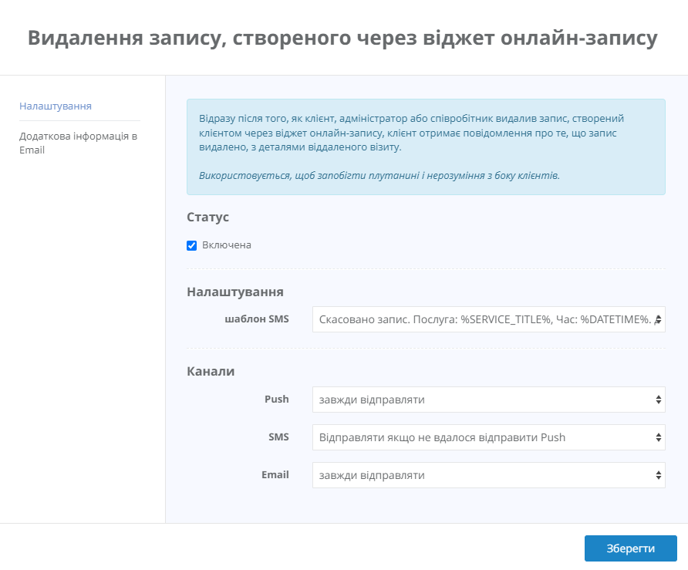The width and height of the screenshot is (688, 570).
Task: Click the SMS label in Канали
Action: pos(278,437)
